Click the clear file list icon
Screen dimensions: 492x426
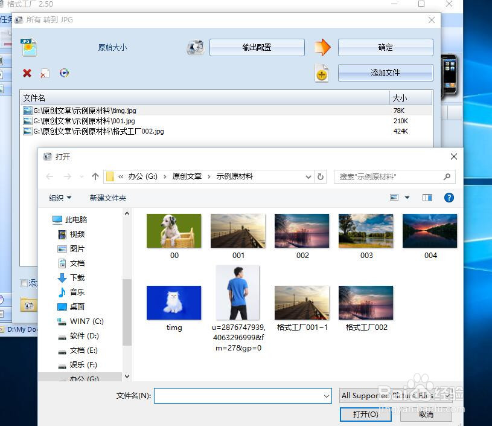coord(43,73)
